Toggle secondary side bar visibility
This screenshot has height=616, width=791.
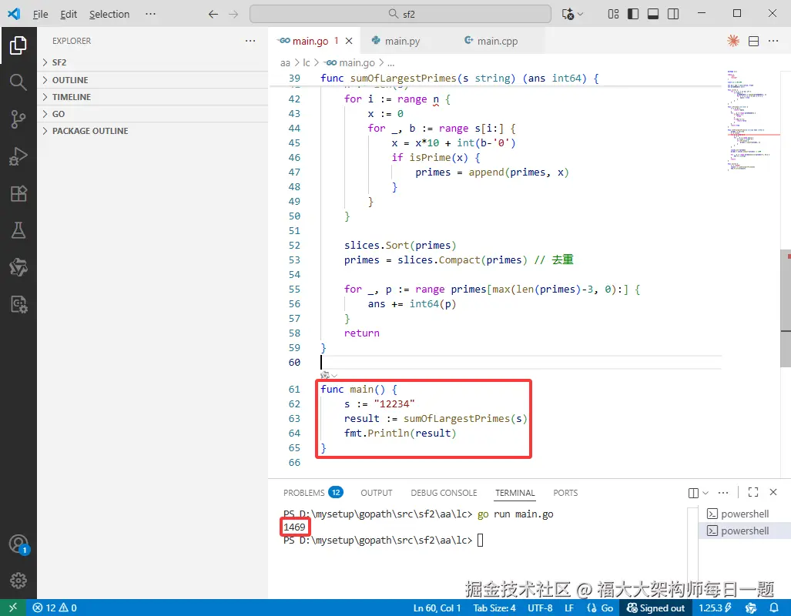coord(673,14)
